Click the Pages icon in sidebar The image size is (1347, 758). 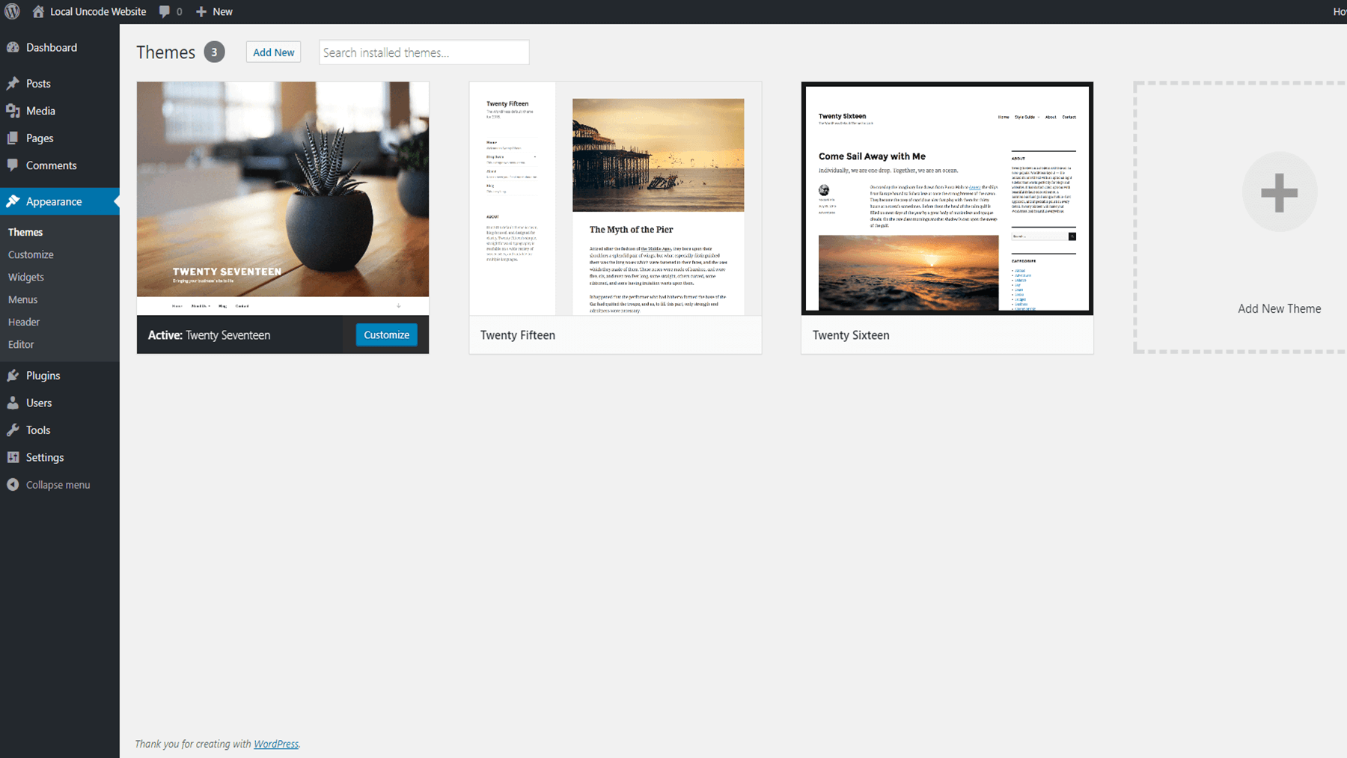(x=13, y=138)
